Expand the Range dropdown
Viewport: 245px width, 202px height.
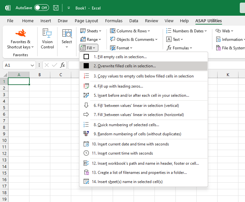90,40
